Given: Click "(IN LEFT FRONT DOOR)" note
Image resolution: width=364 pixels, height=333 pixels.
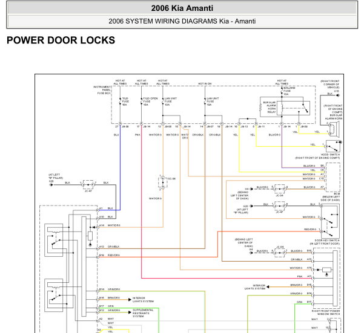Looking at the screenshot, I should (325, 244).
